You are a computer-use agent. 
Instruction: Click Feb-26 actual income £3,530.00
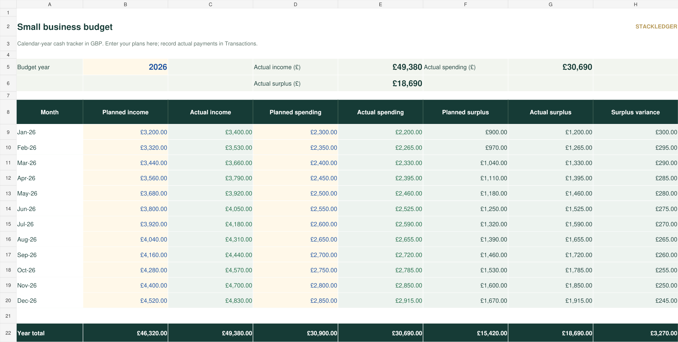coord(210,148)
